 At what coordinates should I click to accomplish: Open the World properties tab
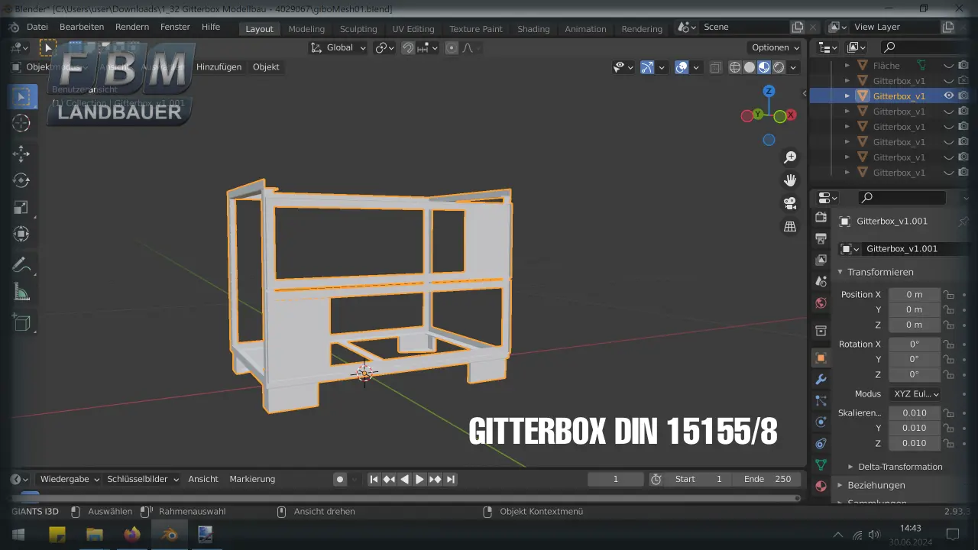[821, 303]
